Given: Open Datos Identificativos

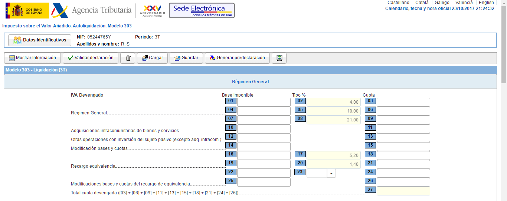Looking at the screenshot, I should (x=40, y=40).
